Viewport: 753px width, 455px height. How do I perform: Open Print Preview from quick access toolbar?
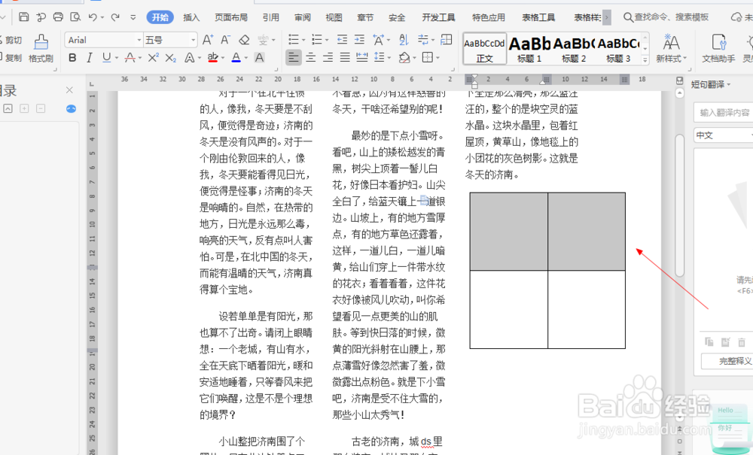[x=75, y=17]
